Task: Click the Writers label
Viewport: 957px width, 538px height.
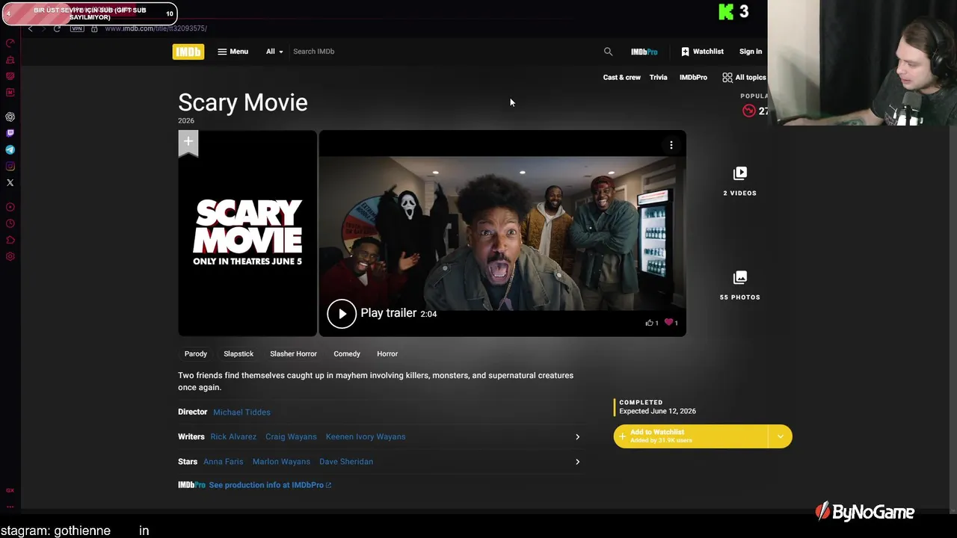Action: pyautogui.click(x=191, y=437)
